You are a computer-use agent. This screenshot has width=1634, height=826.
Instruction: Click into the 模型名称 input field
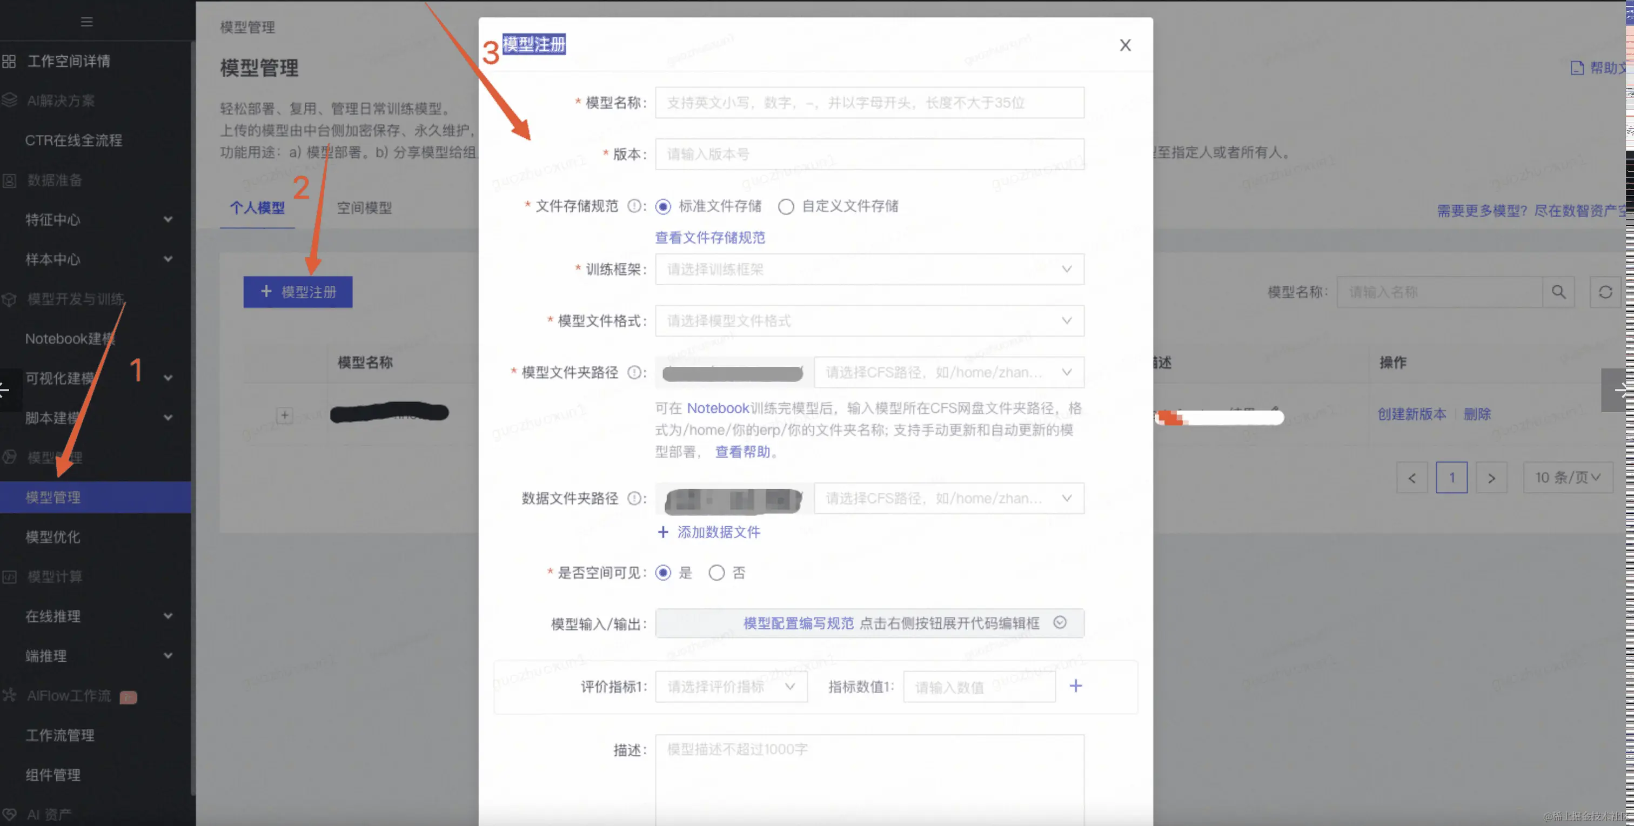869,103
